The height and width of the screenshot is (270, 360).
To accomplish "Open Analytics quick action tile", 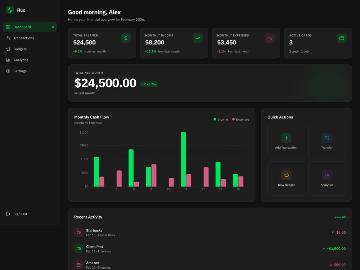I will [x=327, y=179].
